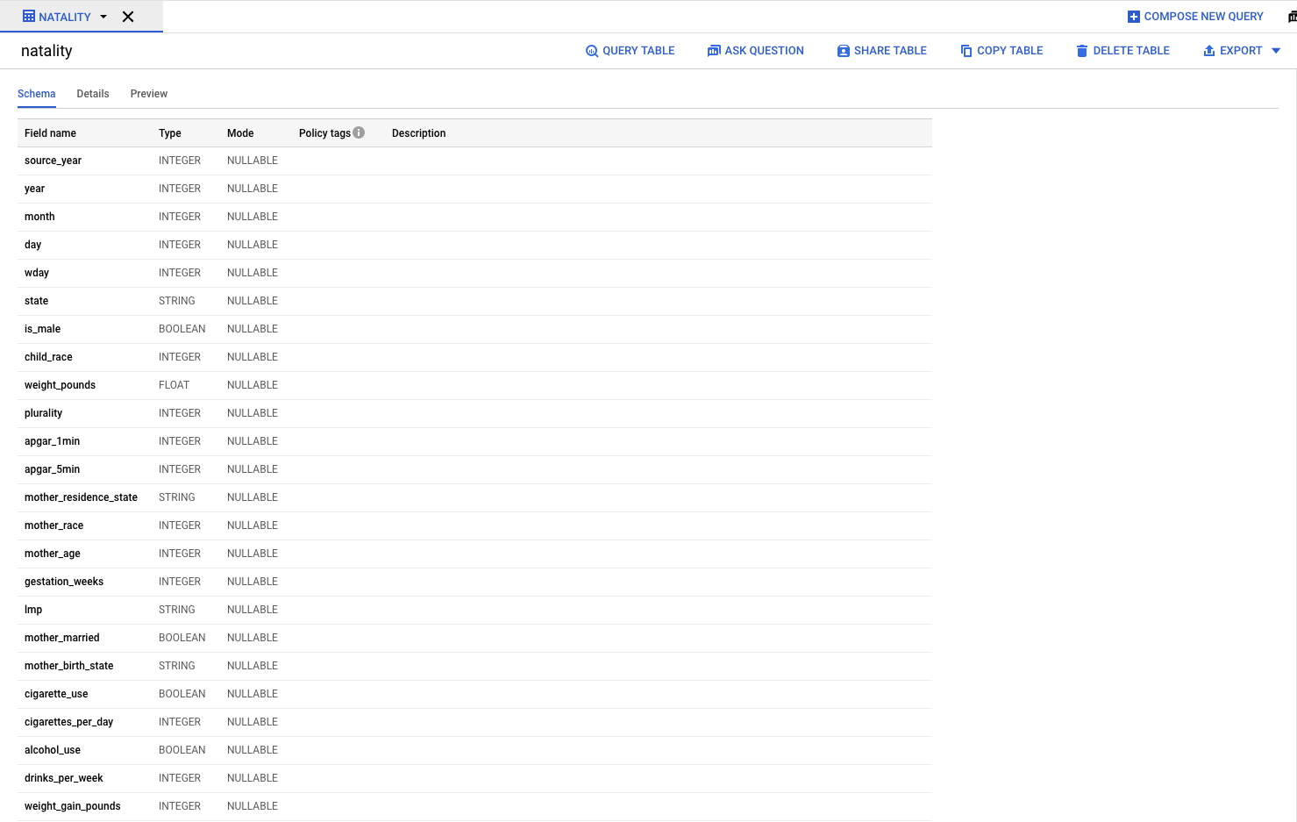This screenshot has width=1297, height=822.
Task: Click the Field name column header
Action: click(50, 133)
